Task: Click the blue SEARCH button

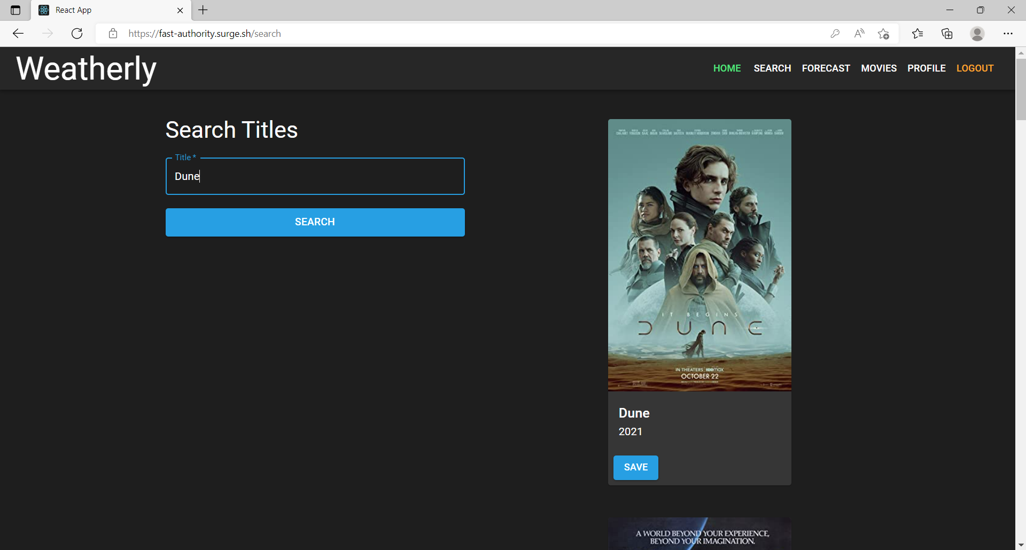Action: tap(315, 222)
